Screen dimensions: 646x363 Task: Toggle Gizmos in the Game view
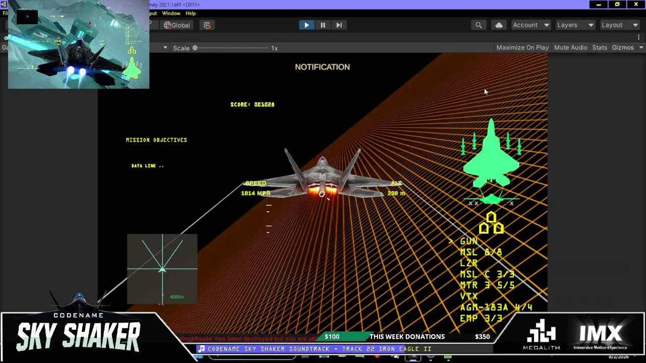click(623, 47)
